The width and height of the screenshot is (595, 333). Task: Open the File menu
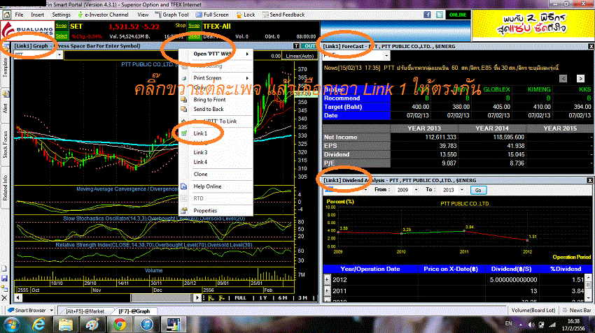pyautogui.click(x=19, y=15)
